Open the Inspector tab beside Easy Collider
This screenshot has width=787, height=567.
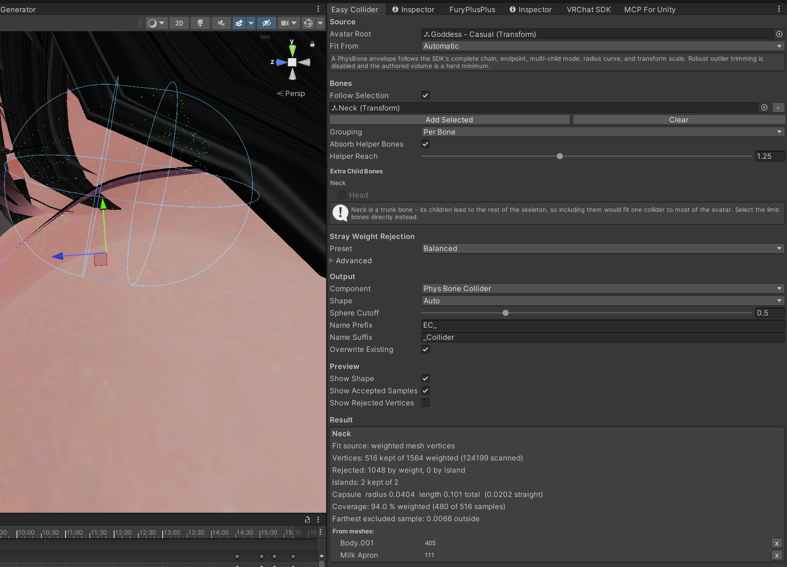click(413, 9)
